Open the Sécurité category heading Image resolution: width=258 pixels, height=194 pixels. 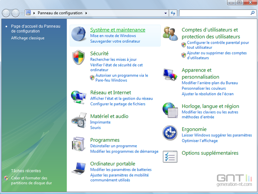(99, 53)
